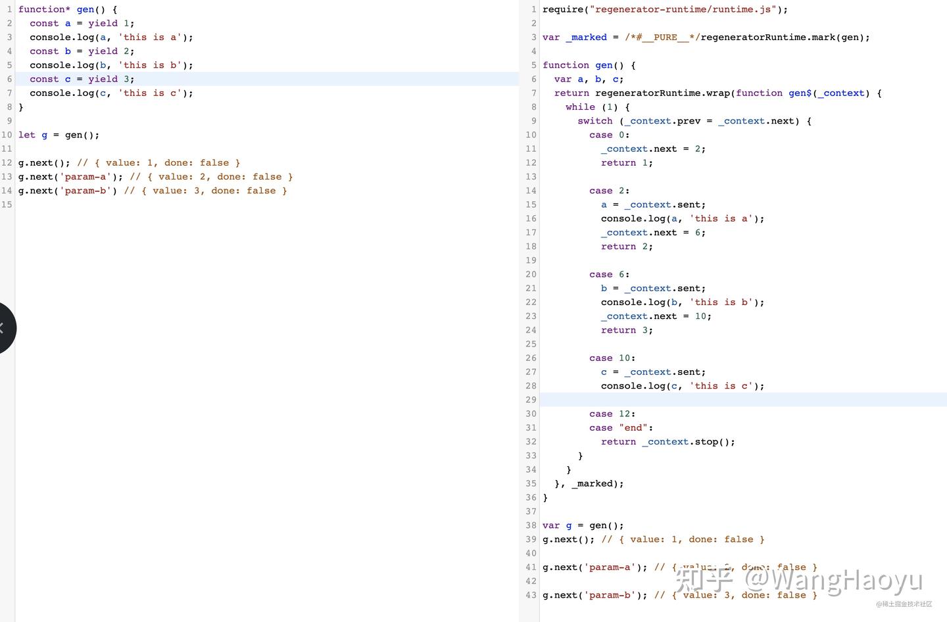
Task: Click line number 6 in left editor gutter
Action: point(9,79)
